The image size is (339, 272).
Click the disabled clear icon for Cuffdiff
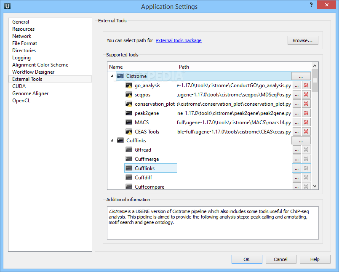(x=306, y=178)
